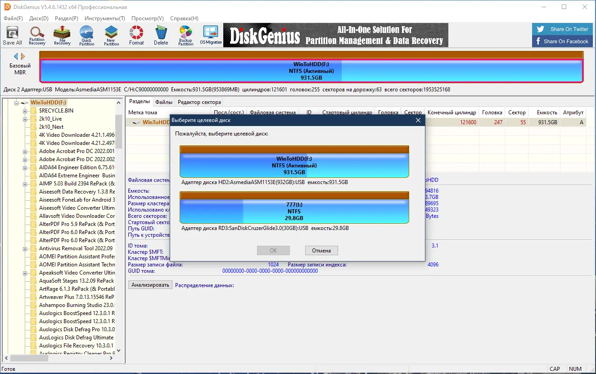Select WinToHDD(F:) 931.5GB as the target disk
Viewport: 596px width, 374px height.
tap(294, 162)
